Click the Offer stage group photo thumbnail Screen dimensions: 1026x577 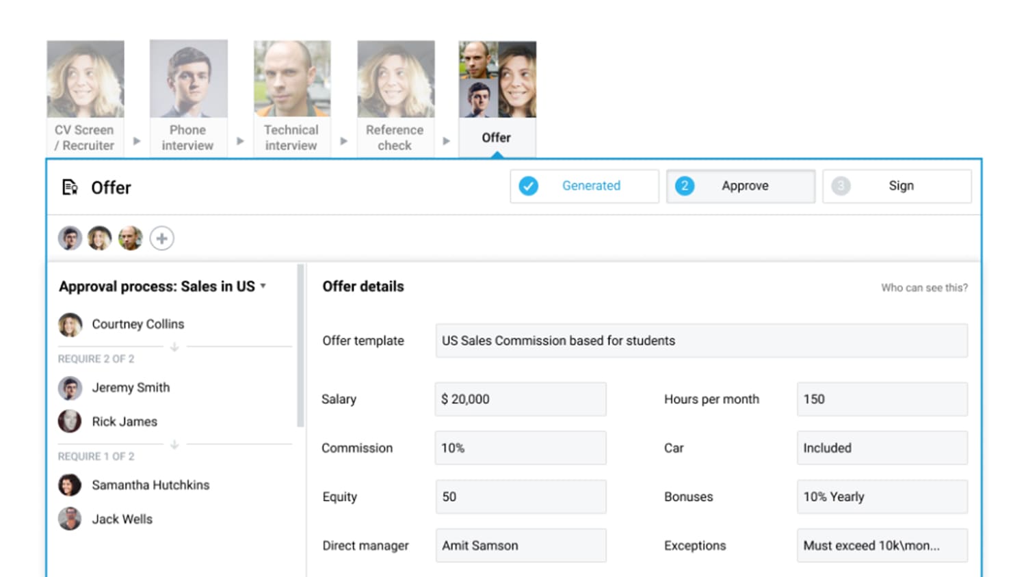pos(497,79)
